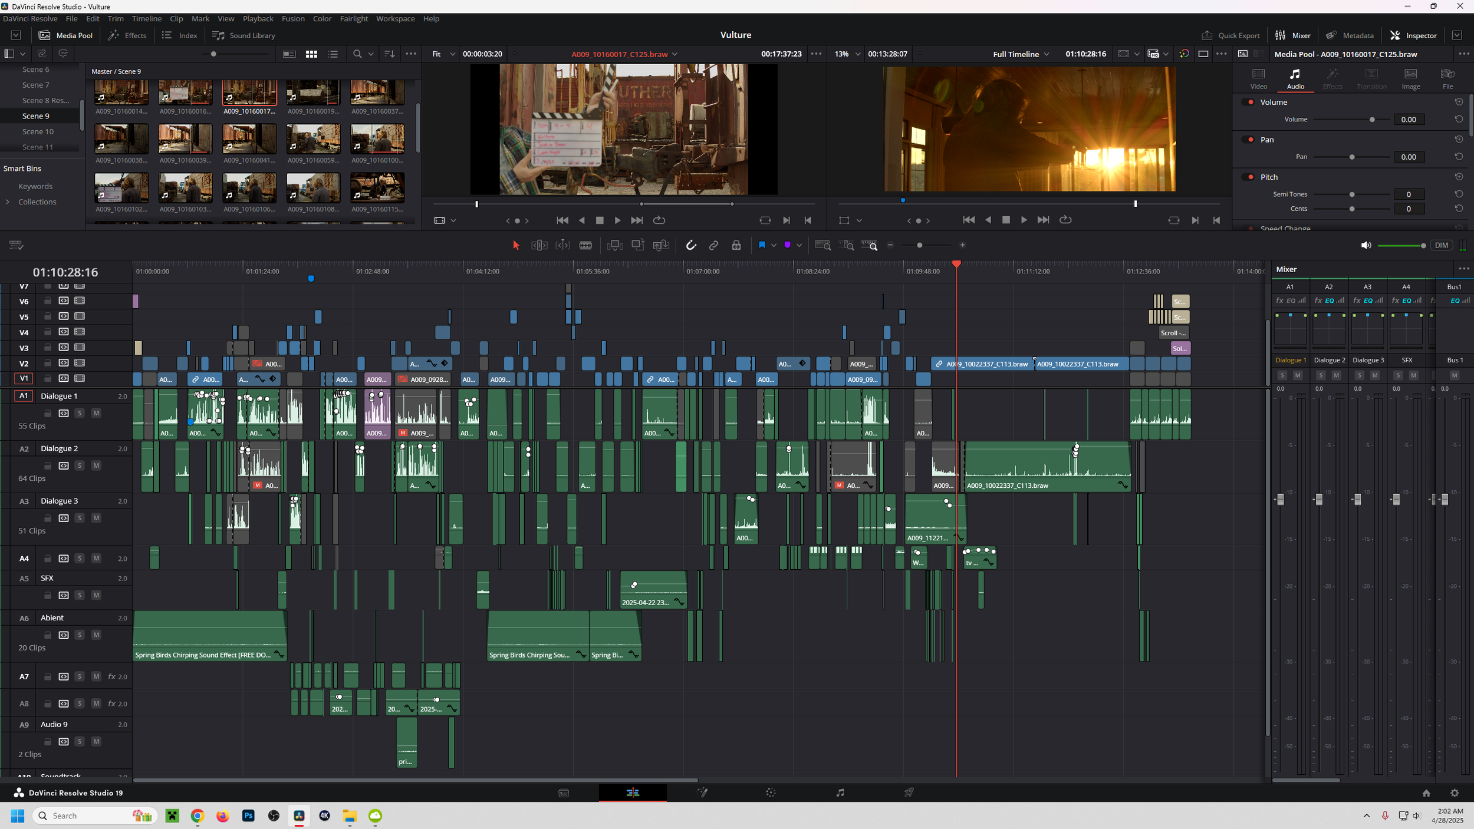The height and width of the screenshot is (829, 1474).
Task: Open the Fairlight page music note icon
Action: click(x=840, y=792)
